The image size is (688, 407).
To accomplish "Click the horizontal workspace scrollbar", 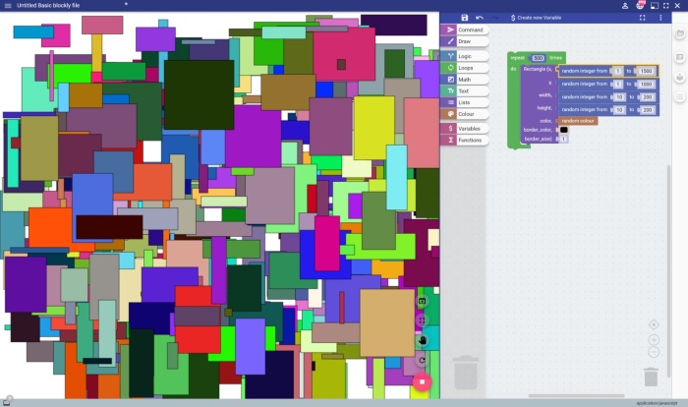I will [x=576, y=395].
